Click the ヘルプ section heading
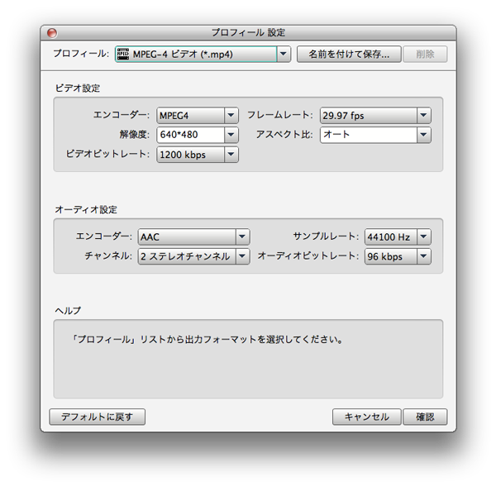This screenshot has height=487, width=496. (x=68, y=310)
